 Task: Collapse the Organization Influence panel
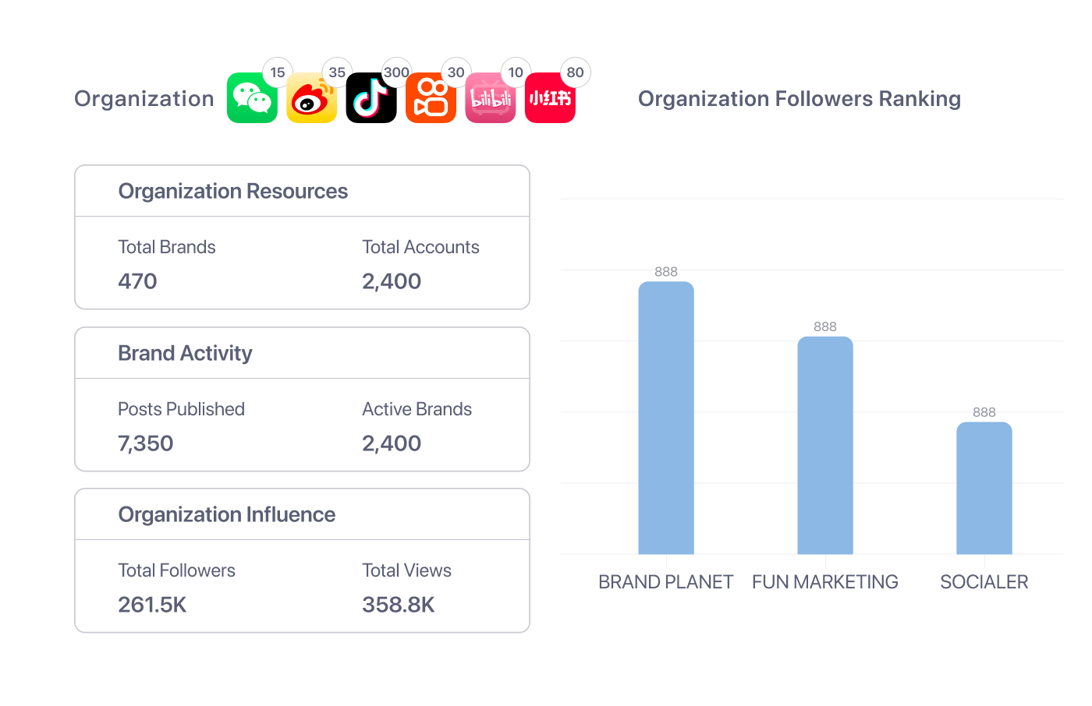[x=226, y=514]
